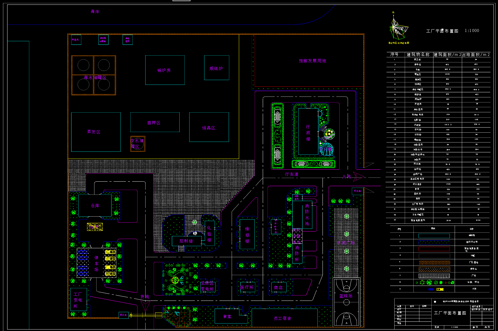498x331 pixels.
Task: Select the 篮球场 label on the court
Action: 346,296
